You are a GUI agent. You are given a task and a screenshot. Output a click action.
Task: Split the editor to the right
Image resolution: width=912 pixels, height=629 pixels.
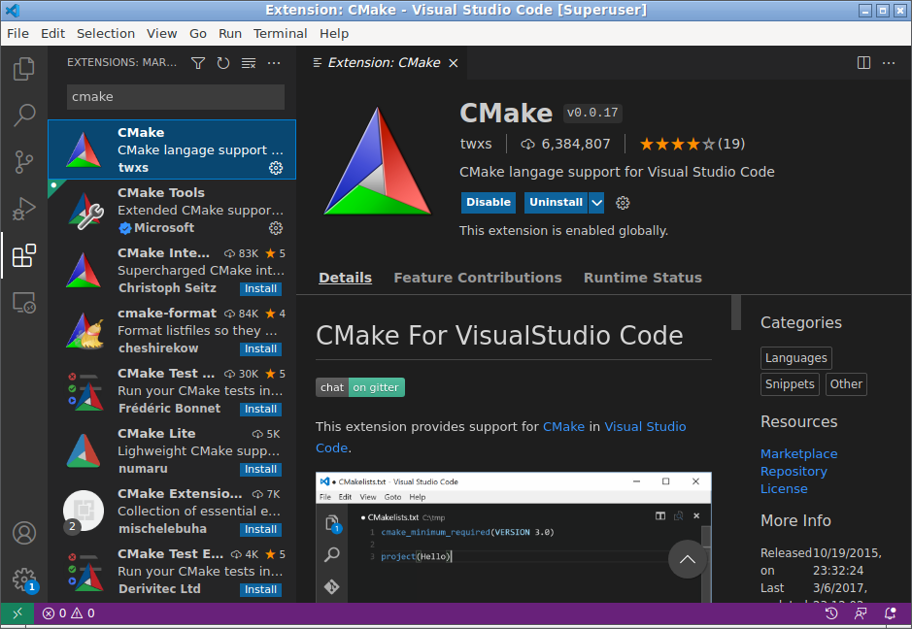(x=863, y=63)
